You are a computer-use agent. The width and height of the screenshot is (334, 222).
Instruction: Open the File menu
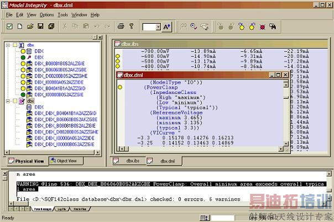tap(9, 15)
